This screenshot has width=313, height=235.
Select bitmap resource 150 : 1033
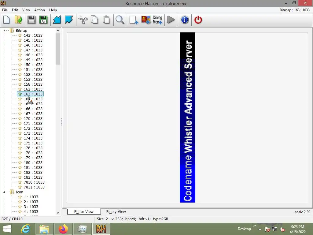(33, 65)
